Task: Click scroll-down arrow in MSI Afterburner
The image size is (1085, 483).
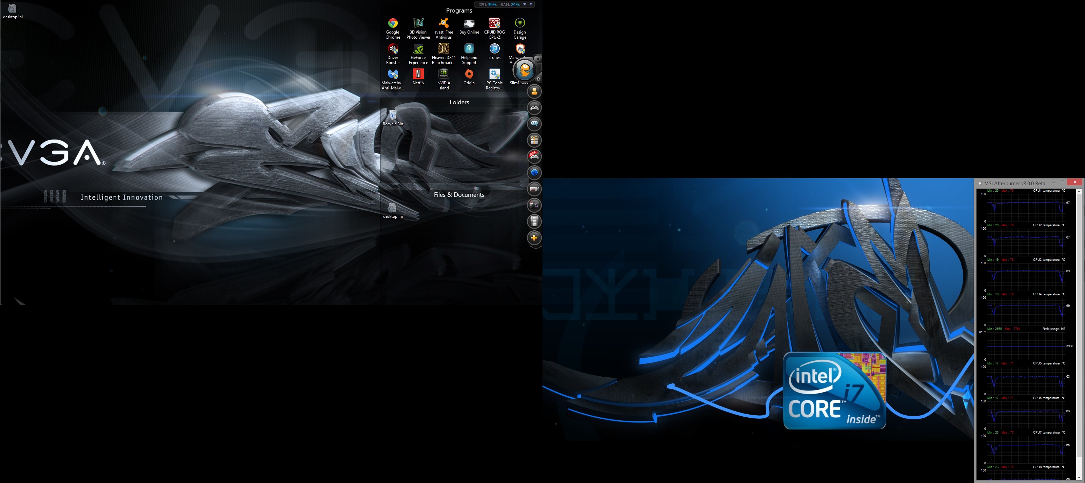Action: tap(1079, 477)
